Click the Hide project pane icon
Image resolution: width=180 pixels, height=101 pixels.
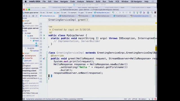point(37,16)
